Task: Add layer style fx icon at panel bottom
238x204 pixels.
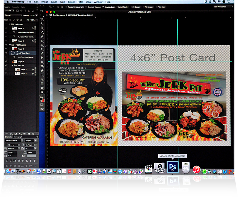Action: point(11,134)
